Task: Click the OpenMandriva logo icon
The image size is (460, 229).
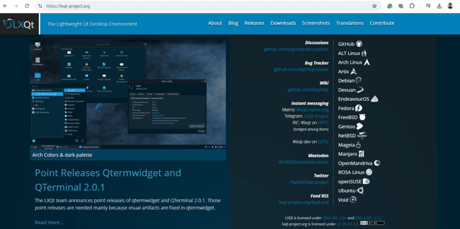Action: [377, 163]
